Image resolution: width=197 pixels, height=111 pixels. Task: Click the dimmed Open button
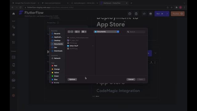[141, 80]
